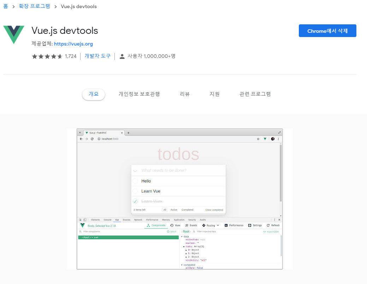Open Performance view in preview devtools
367x284 pixels.
pyautogui.click(x=234, y=225)
